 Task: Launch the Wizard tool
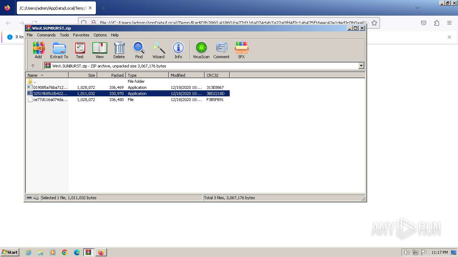[159, 50]
